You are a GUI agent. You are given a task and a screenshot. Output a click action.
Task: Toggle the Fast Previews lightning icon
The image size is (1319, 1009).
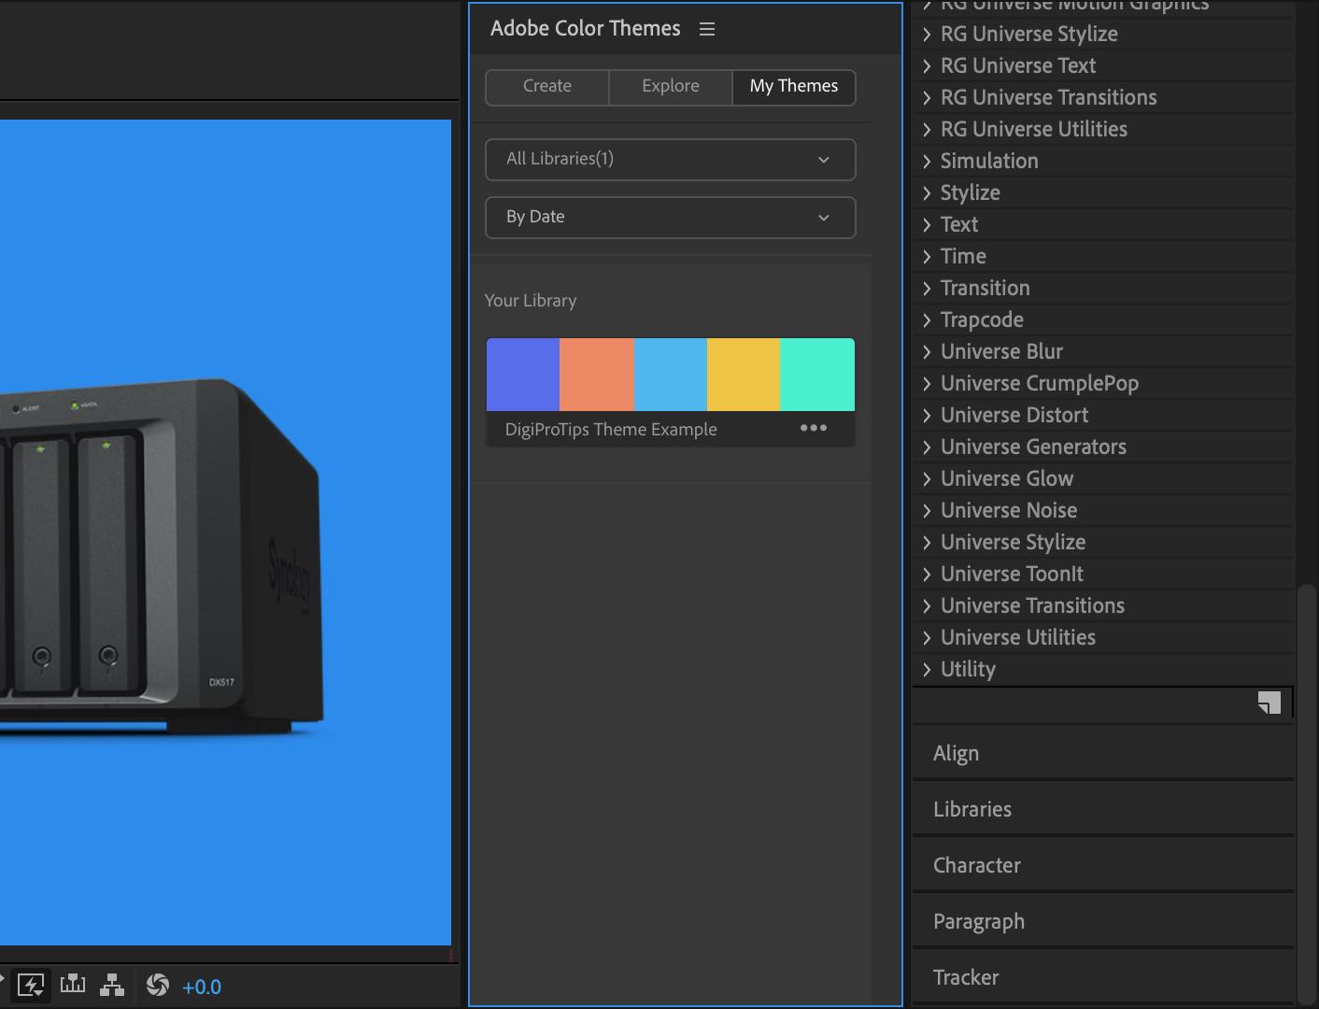(x=31, y=984)
